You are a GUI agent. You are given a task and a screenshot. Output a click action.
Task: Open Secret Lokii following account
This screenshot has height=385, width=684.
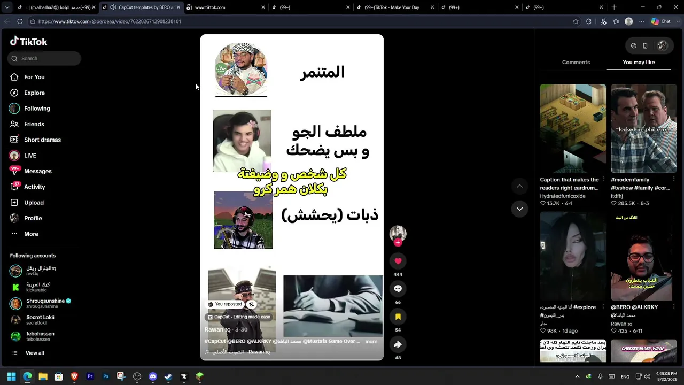(41, 320)
